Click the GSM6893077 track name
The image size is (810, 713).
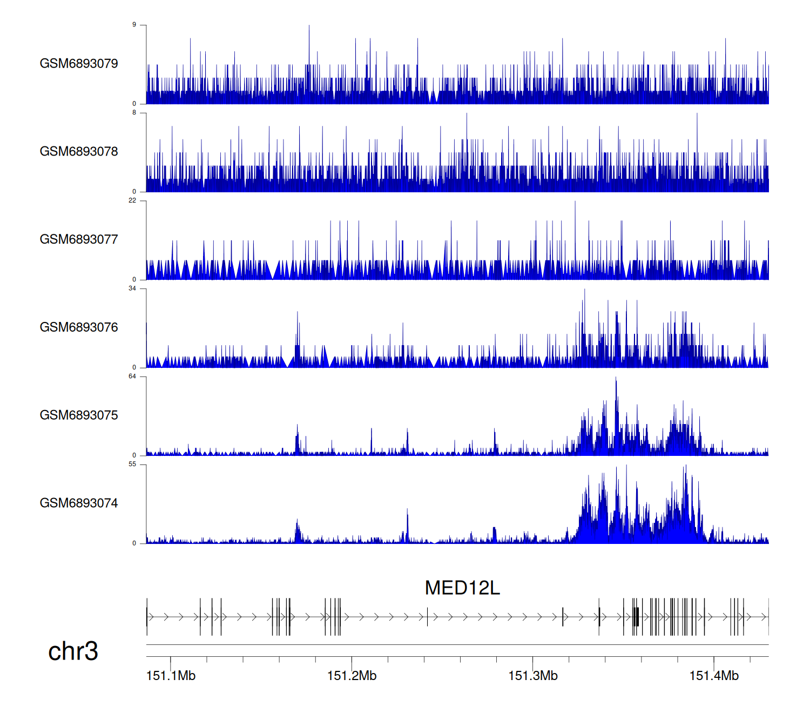[79, 240]
